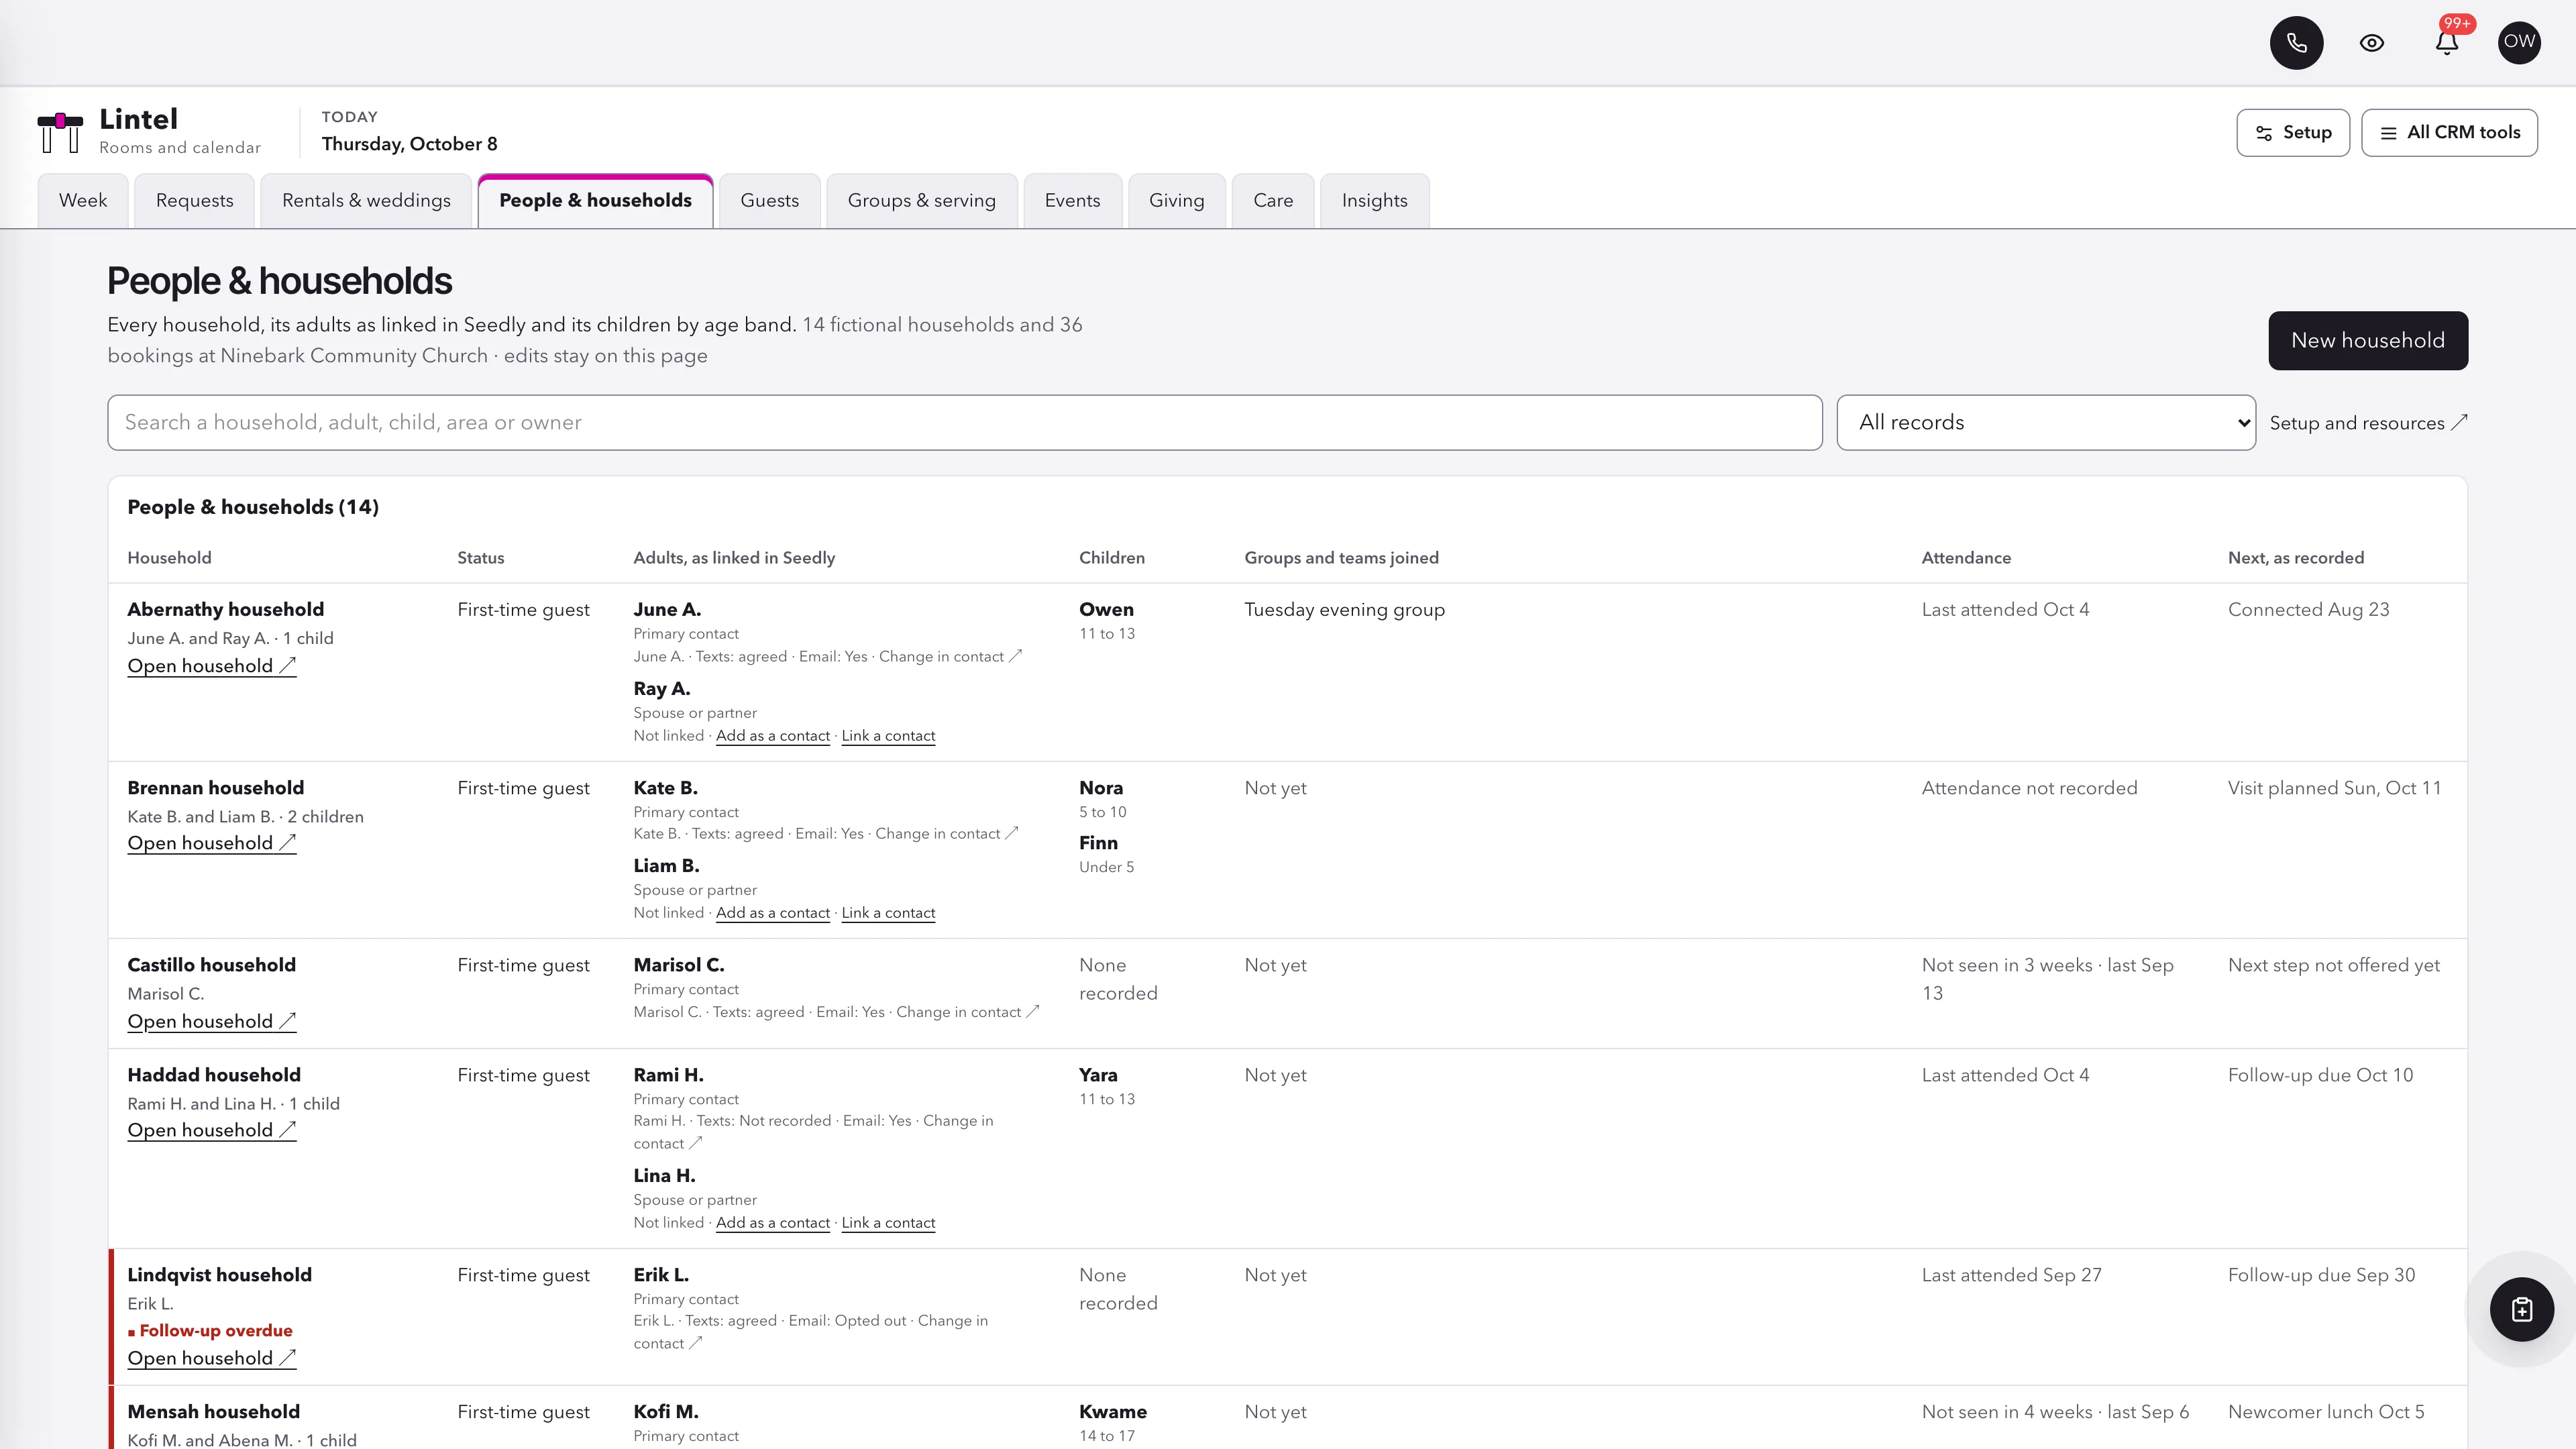Open household link for Lindqvist household
Image resolution: width=2576 pixels, height=1449 pixels.
point(211,1358)
